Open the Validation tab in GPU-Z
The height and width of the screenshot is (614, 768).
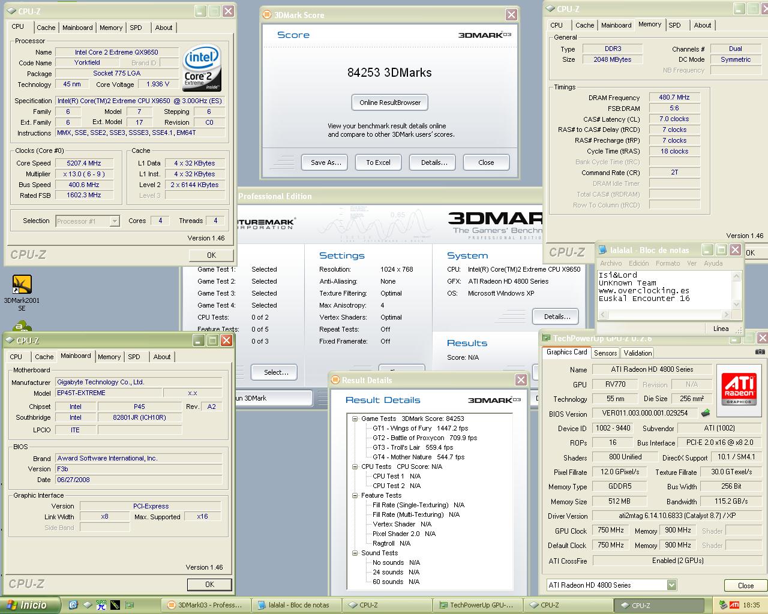tap(637, 353)
